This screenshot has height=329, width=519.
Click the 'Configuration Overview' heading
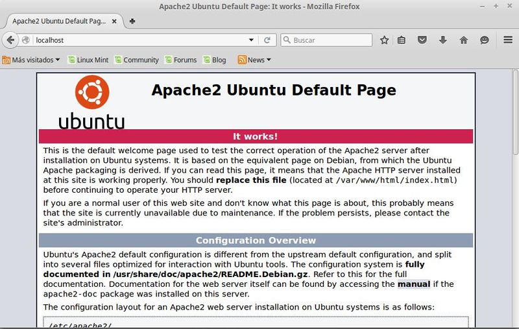coord(256,240)
